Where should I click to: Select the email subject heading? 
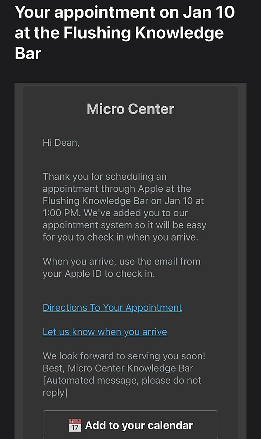coord(125,33)
